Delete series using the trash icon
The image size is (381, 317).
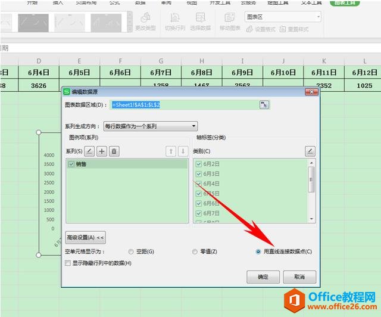[115, 151]
